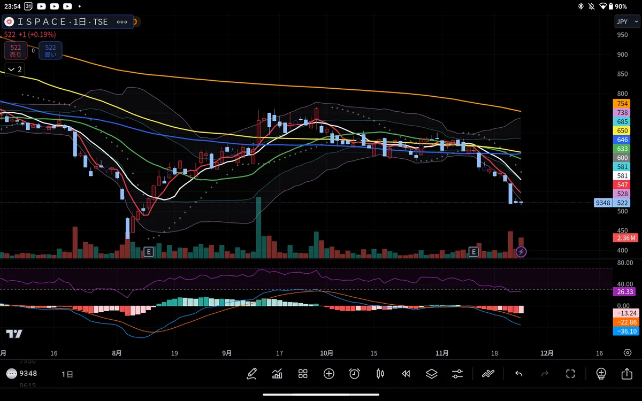The image size is (642, 401).
Task: Open symbol search from 9348 in bottom bar
Action: pyautogui.click(x=22, y=373)
